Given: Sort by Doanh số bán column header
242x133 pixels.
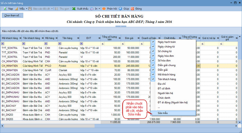Looking at the screenshot, I should point(149,38).
